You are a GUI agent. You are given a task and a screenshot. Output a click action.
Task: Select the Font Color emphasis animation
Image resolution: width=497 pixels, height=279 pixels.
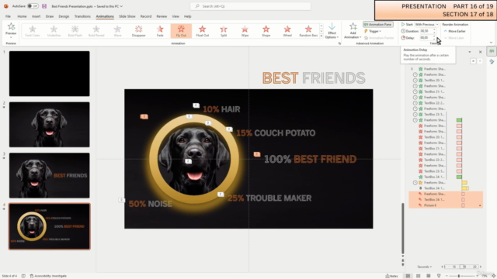[x=33, y=31]
